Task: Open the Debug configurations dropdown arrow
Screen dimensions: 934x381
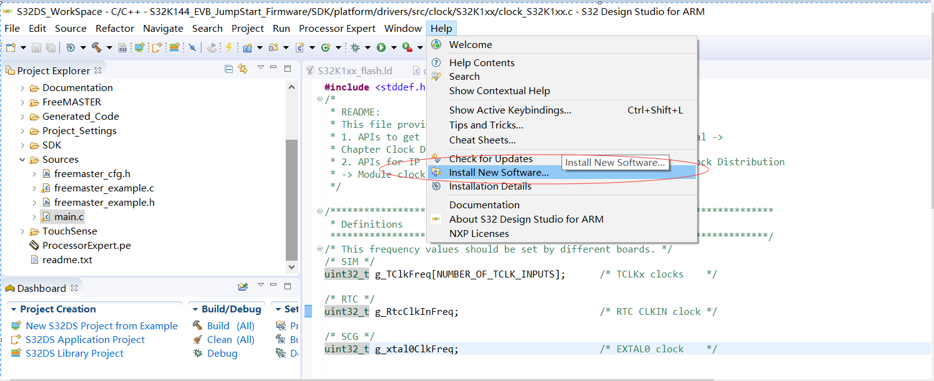Action: [367, 47]
